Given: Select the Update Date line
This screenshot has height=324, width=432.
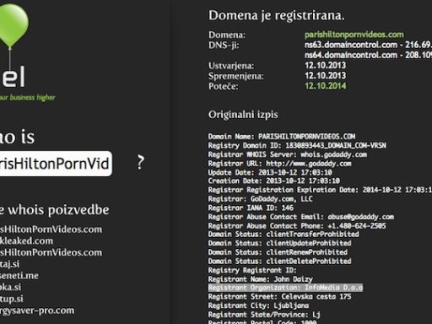Looking at the screenshot, I should click(270, 172).
